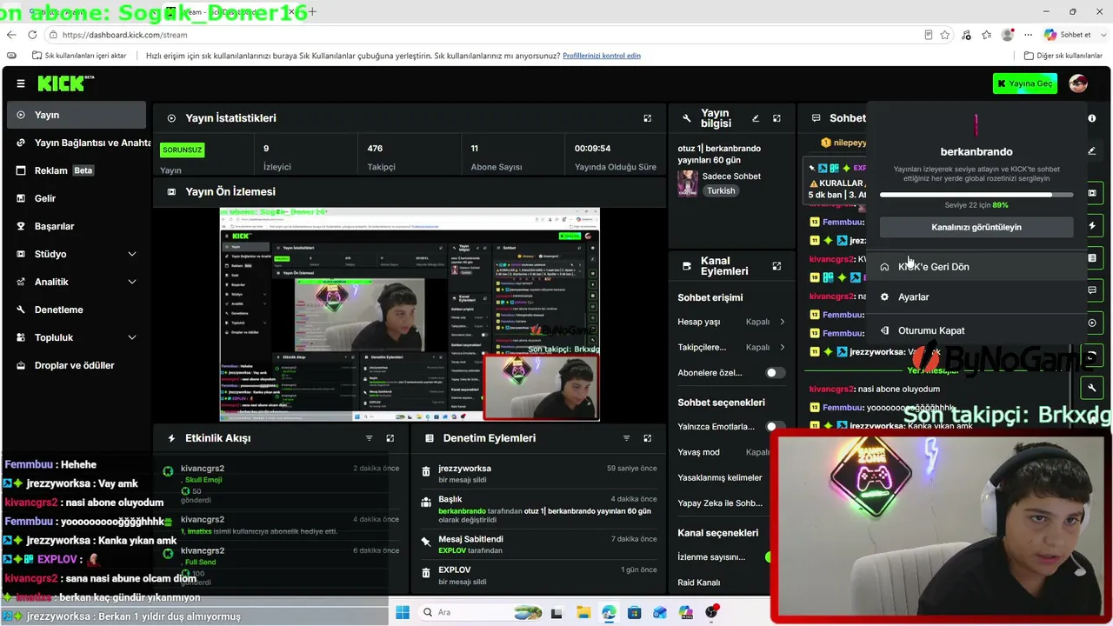Image resolution: width=1113 pixels, height=626 pixels.
Task: Open Başarılar sidebar item
Action: pos(77,226)
